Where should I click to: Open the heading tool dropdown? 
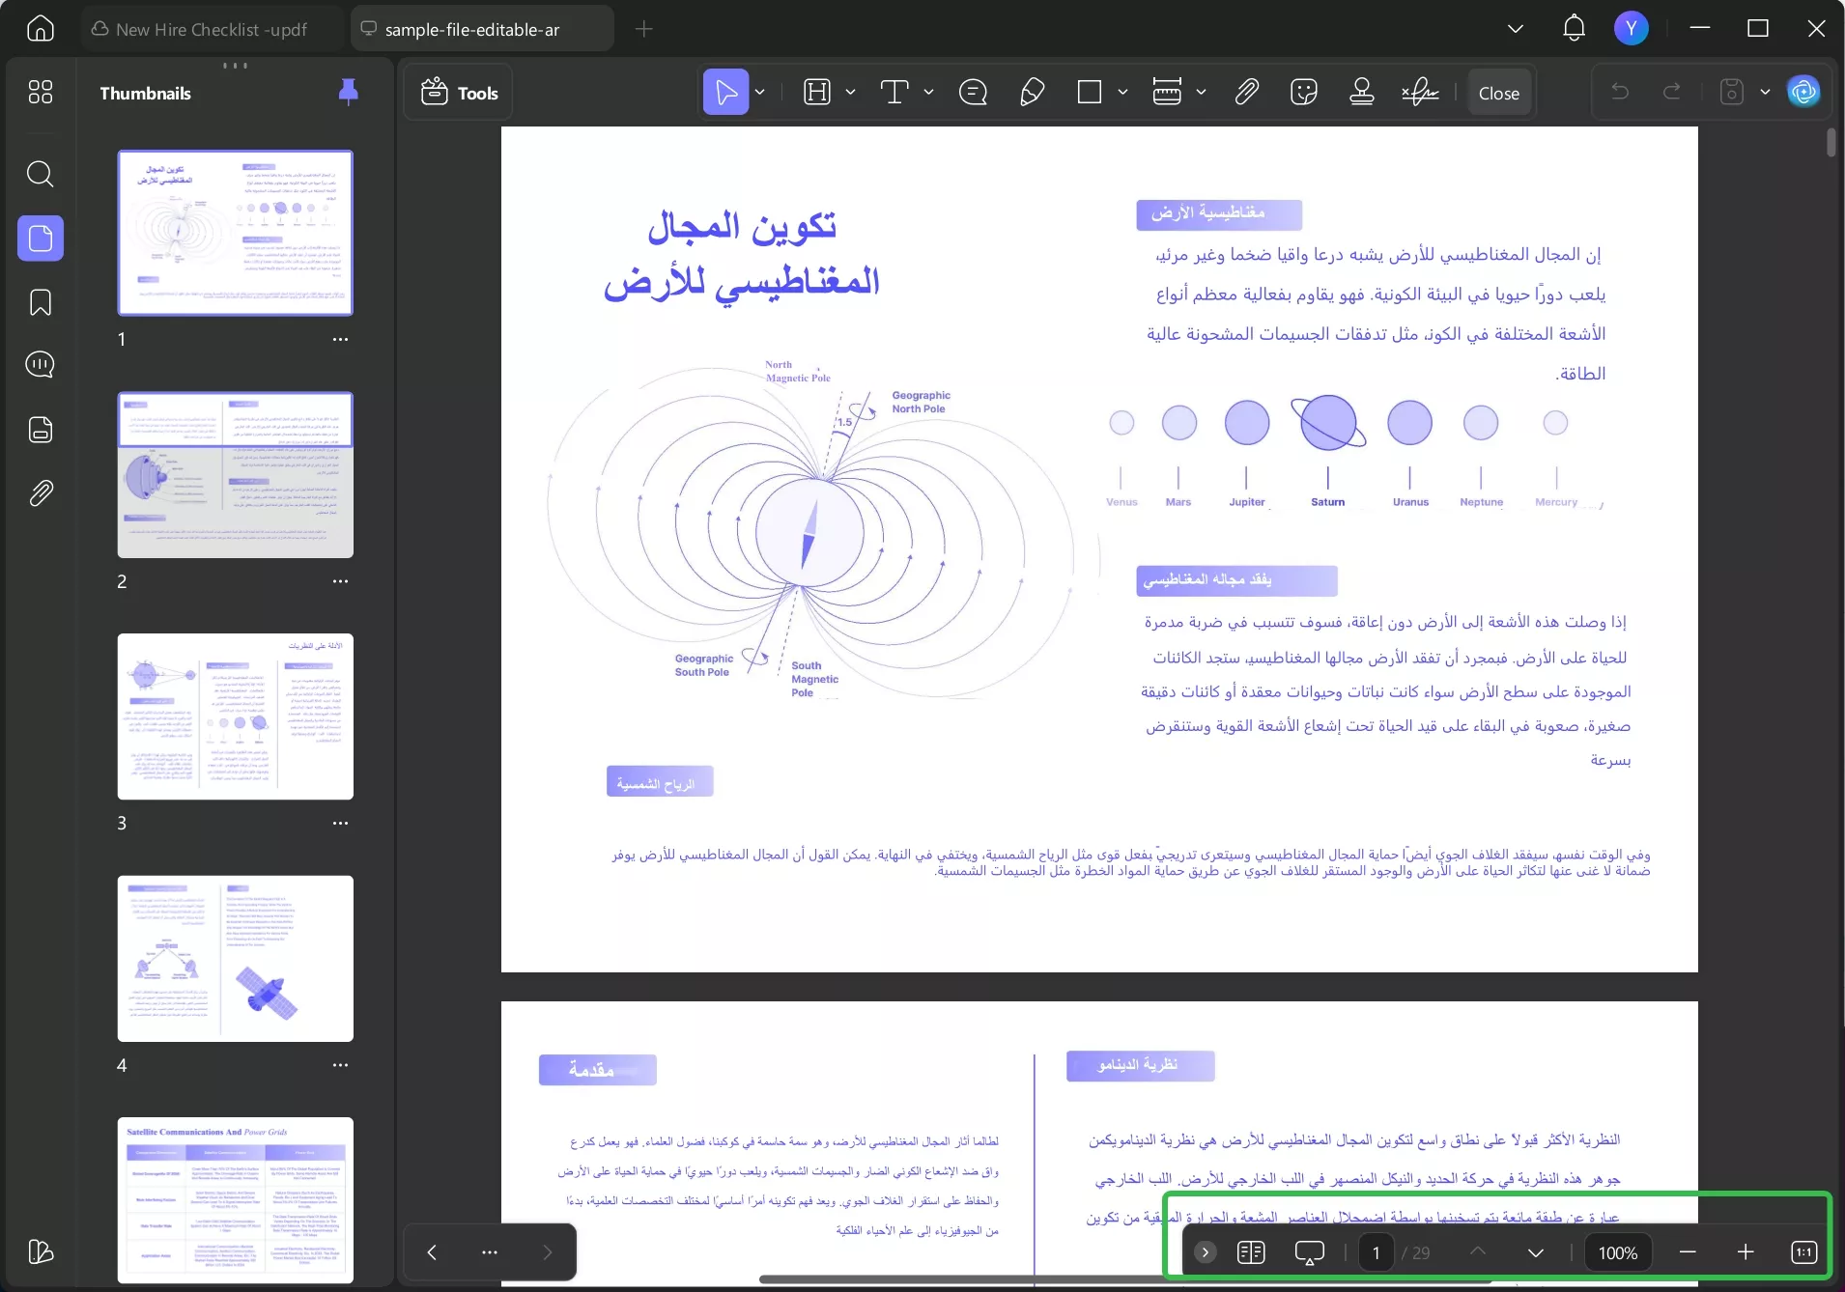point(848,92)
